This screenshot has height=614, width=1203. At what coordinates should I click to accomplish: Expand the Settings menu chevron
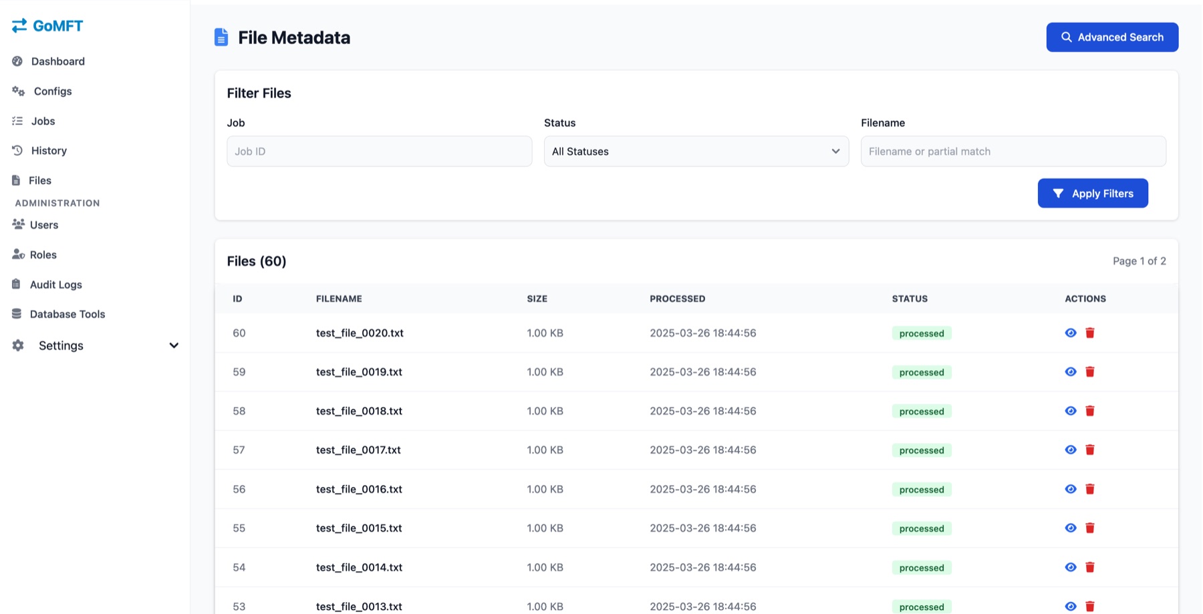point(174,345)
